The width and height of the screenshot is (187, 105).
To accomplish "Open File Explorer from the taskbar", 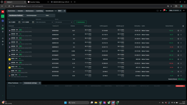I will [96, 103].
